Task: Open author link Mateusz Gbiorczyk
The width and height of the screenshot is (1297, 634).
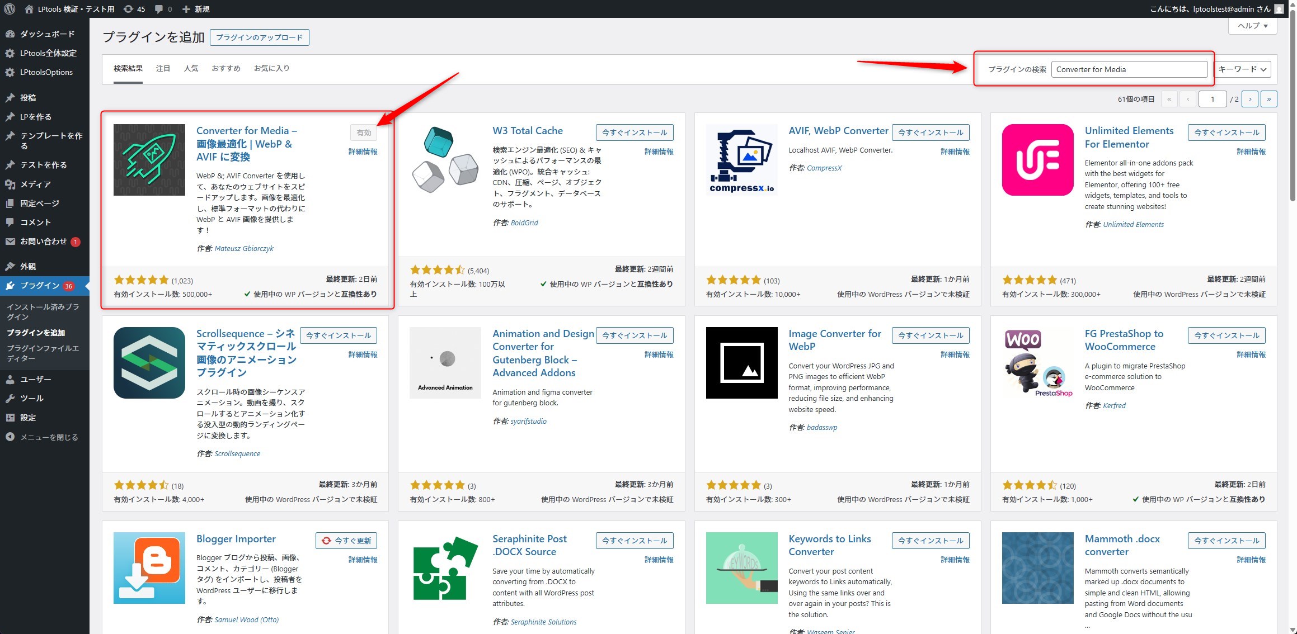Action: (244, 248)
